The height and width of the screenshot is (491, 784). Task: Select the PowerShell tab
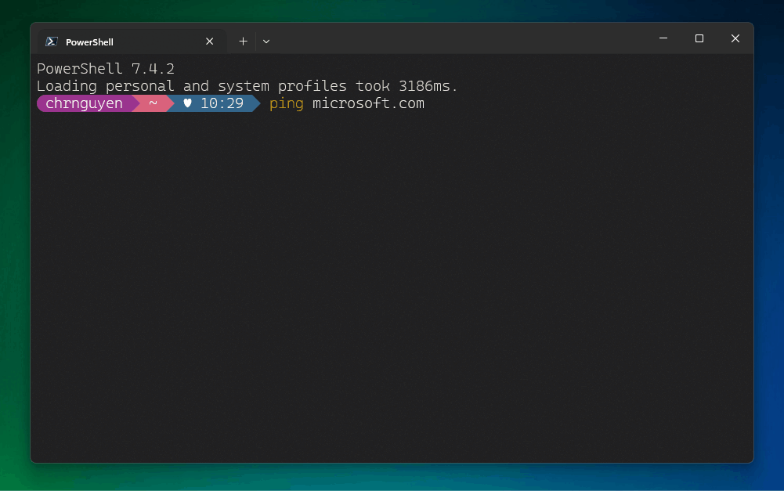point(132,42)
